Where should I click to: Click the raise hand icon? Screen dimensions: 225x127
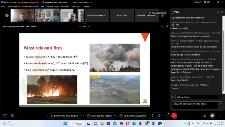[152, 115]
